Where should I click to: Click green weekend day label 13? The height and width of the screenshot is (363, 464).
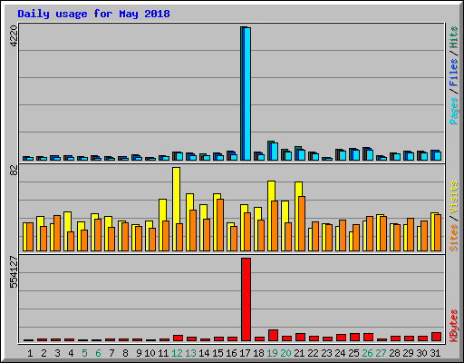point(190,353)
